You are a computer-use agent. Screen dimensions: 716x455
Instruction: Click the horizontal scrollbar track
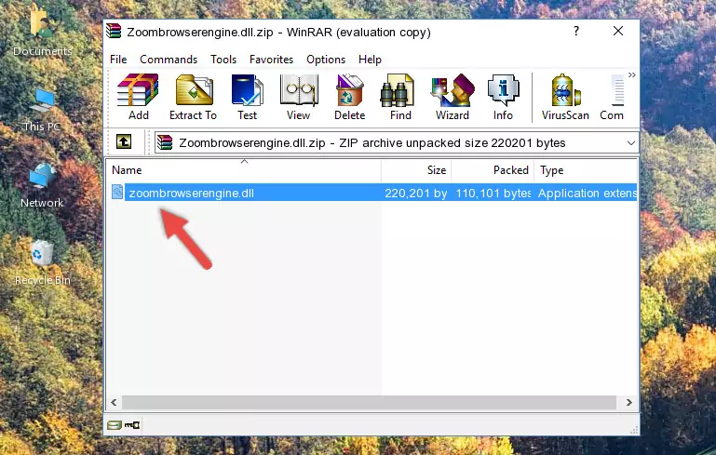tap(369, 402)
